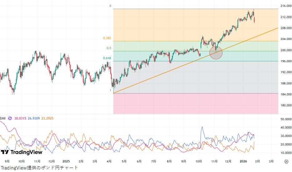Click the TradingView logo

[x=21, y=152]
